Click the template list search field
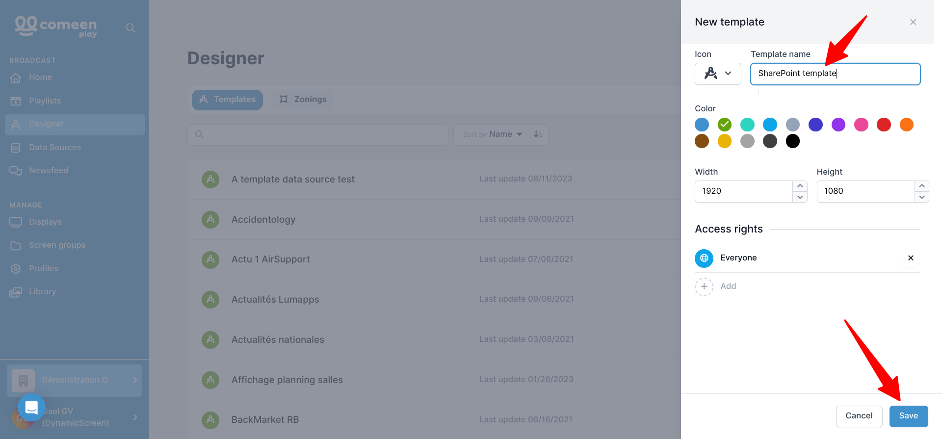This screenshot has height=439, width=942. [x=318, y=134]
